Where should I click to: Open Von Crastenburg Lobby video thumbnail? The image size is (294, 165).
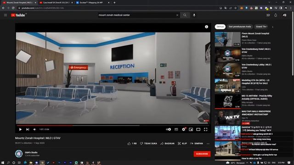point(227,70)
